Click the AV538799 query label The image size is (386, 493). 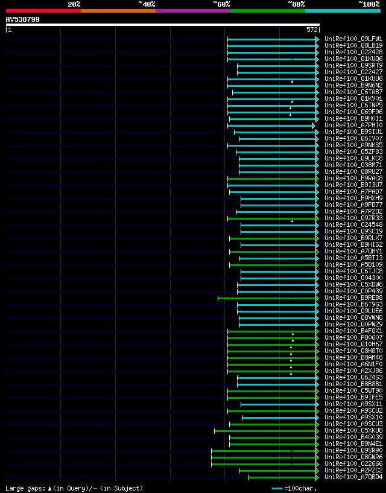[23, 19]
